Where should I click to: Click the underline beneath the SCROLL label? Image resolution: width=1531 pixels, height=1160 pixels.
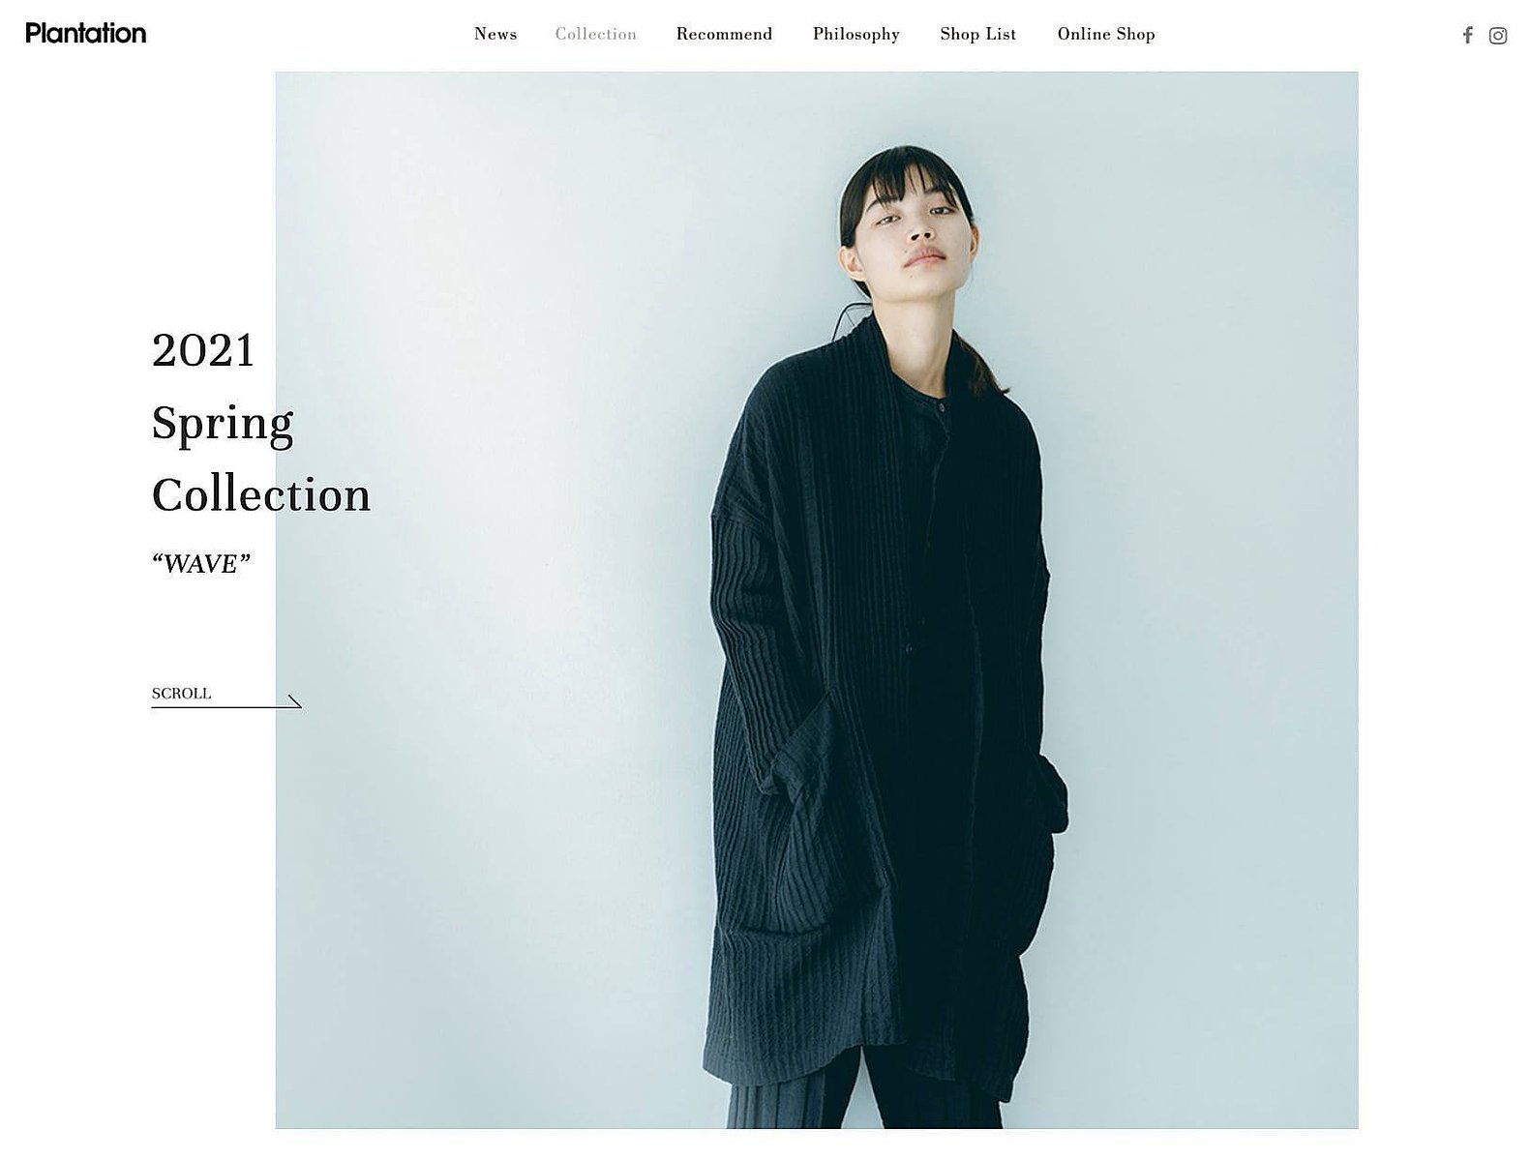point(226,707)
